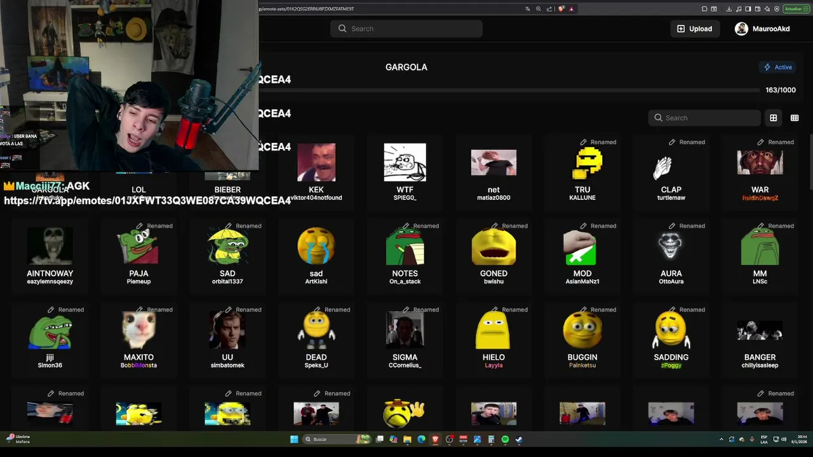The width and height of the screenshot is (813, 457).
Task: Open browser downloads icon
Action: [x=729, y=9]
